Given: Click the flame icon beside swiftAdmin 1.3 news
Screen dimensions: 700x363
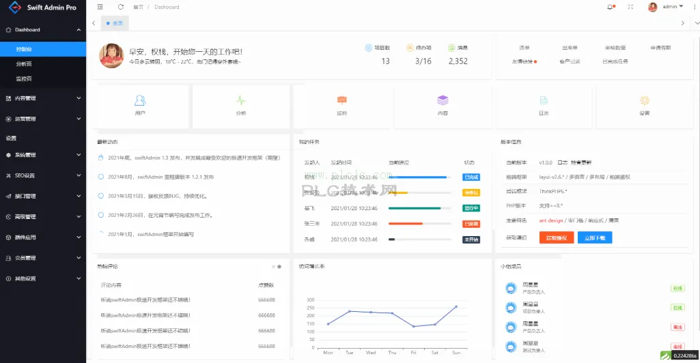Looking at the screenshot, I should [x=101, y=158].
